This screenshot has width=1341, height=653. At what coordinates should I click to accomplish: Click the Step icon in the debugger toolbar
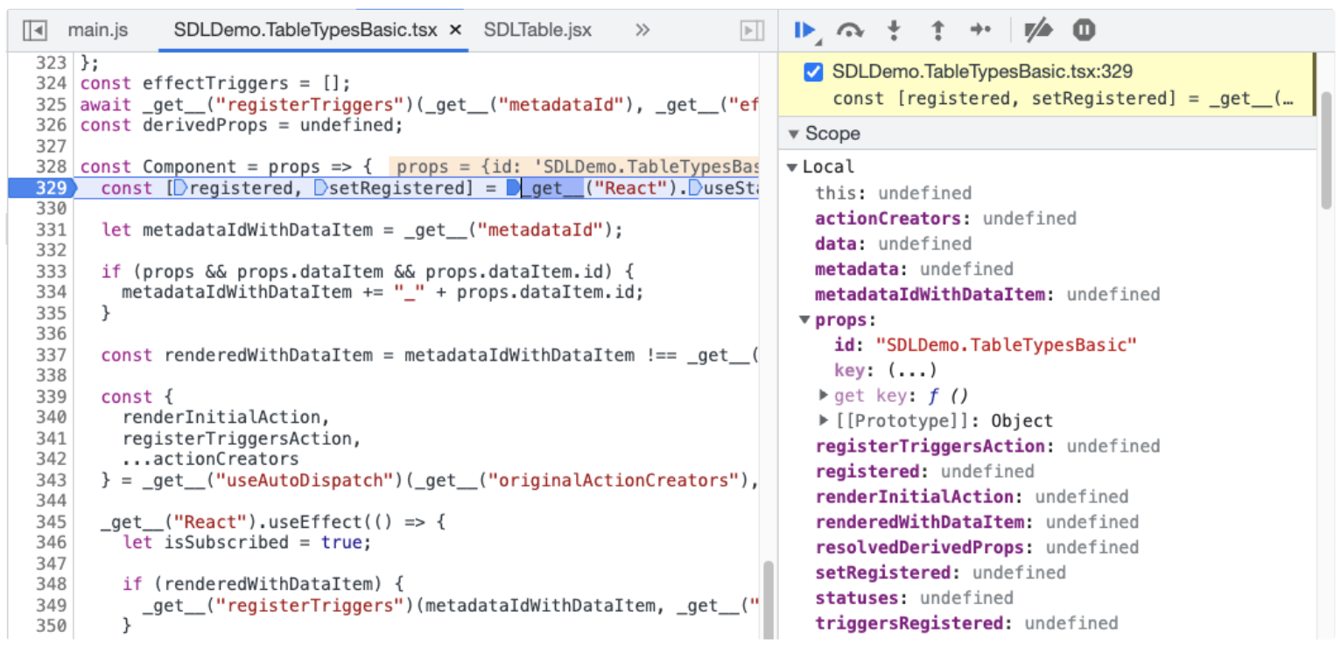980,29
